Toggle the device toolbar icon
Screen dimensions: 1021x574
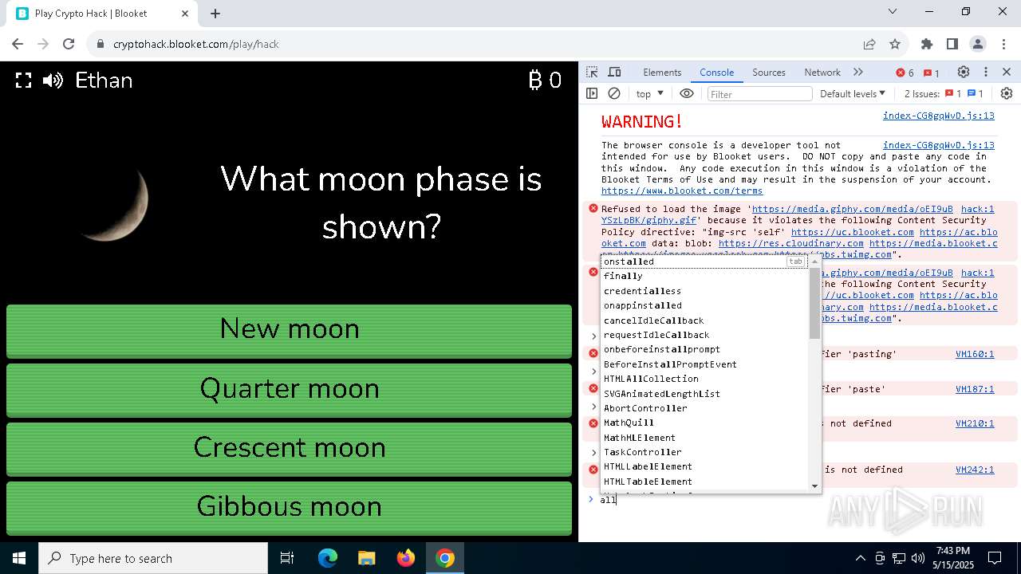614,72
